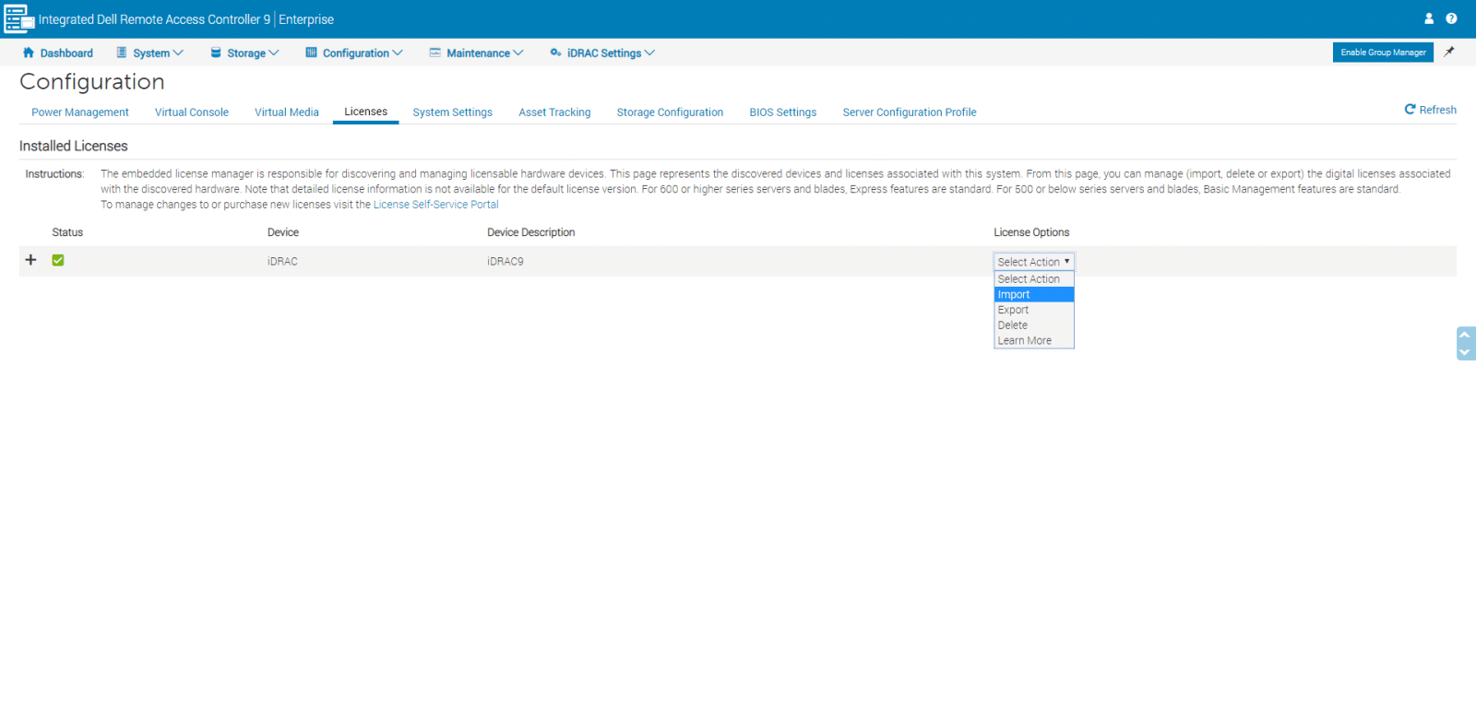Click the Instructions label
The width and height of the screenshot is (1476, 720).
(54, 174)
